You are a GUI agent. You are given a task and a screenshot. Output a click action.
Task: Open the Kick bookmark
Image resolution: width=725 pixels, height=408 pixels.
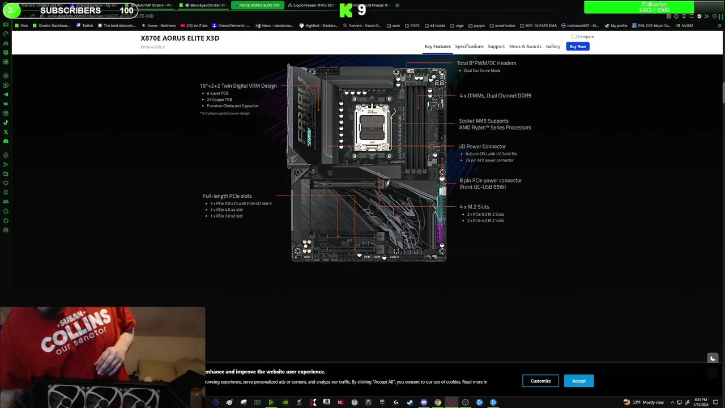(22, 25)
